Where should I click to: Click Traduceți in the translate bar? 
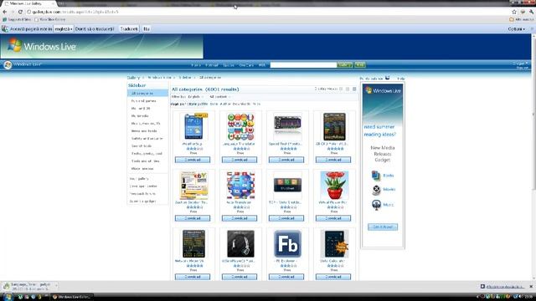tap(129, 29)
